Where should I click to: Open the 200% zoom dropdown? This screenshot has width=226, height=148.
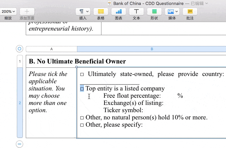(x=8, y=12)
